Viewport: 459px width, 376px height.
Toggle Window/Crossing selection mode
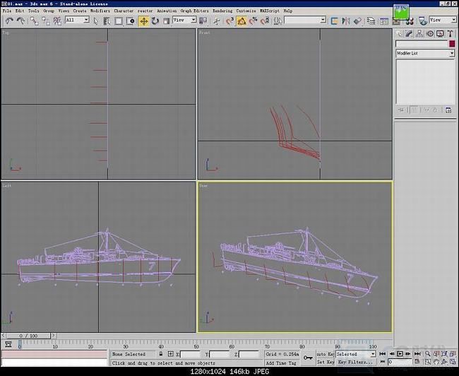(130, 20)
